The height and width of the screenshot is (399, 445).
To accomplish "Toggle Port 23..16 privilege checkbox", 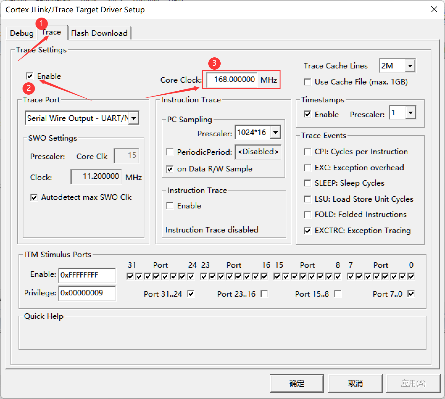I will 264,294.
